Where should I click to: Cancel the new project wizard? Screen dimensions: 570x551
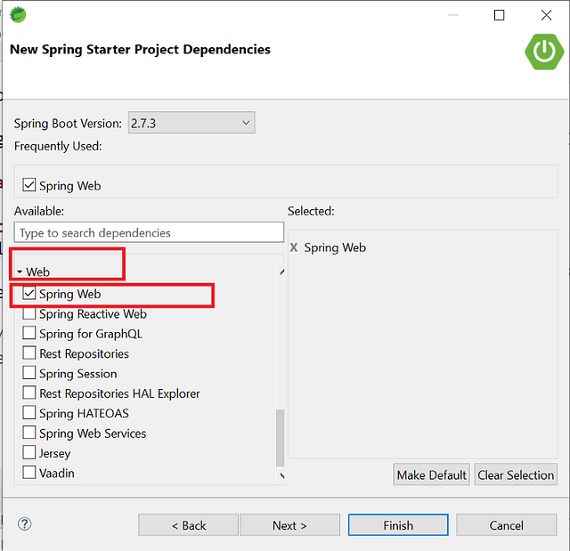(x=507, y=525)
